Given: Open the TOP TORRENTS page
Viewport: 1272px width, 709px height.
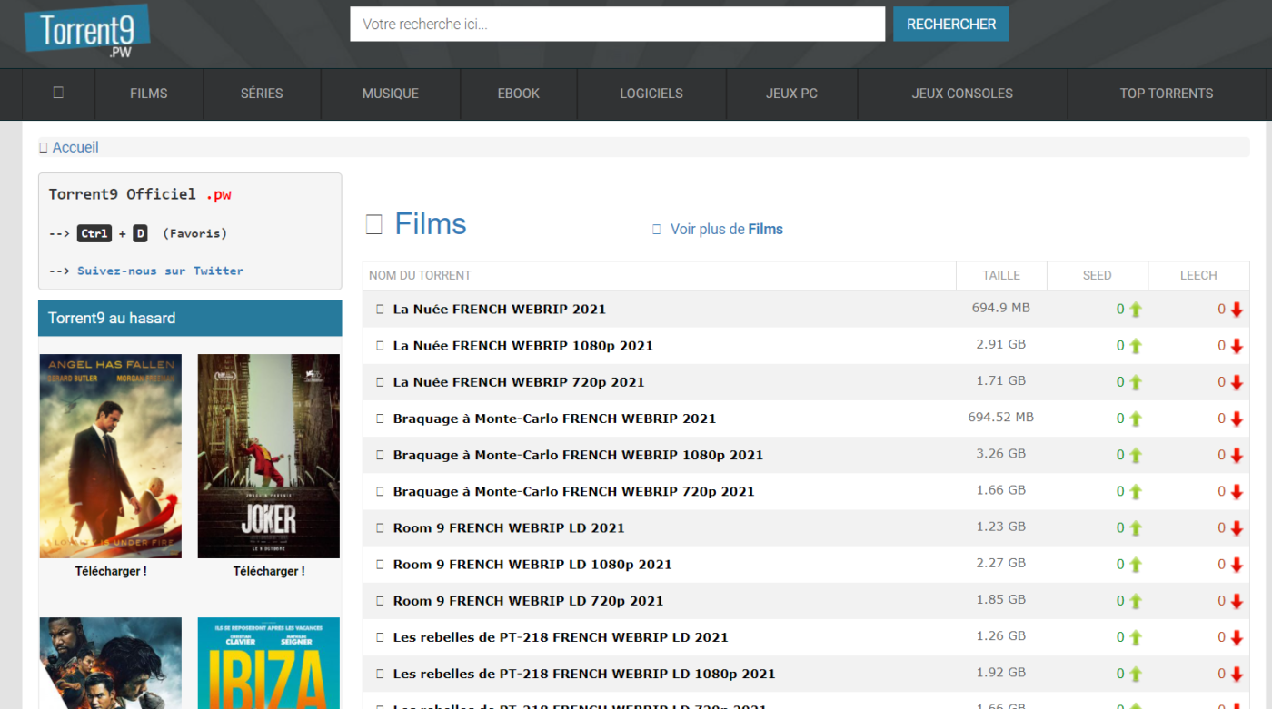Looking at the screenshot, I should click(1167, 94).
